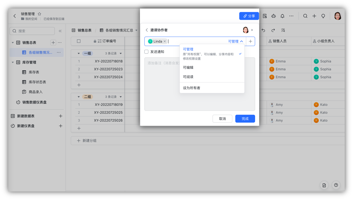The height and width of the screenshot is (200, 353).
Task: Open more options for 各组销售情况
Action: tap(59, 52)
